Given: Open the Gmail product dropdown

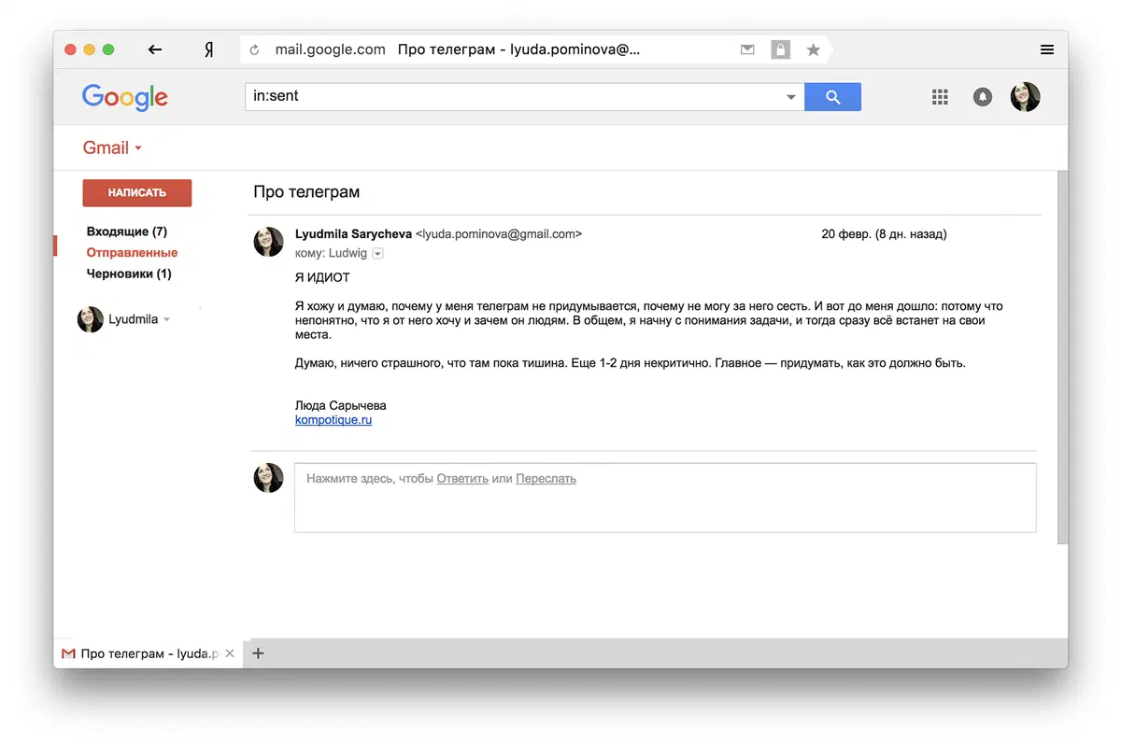Looking at the screenshot, I should (112, 147).
